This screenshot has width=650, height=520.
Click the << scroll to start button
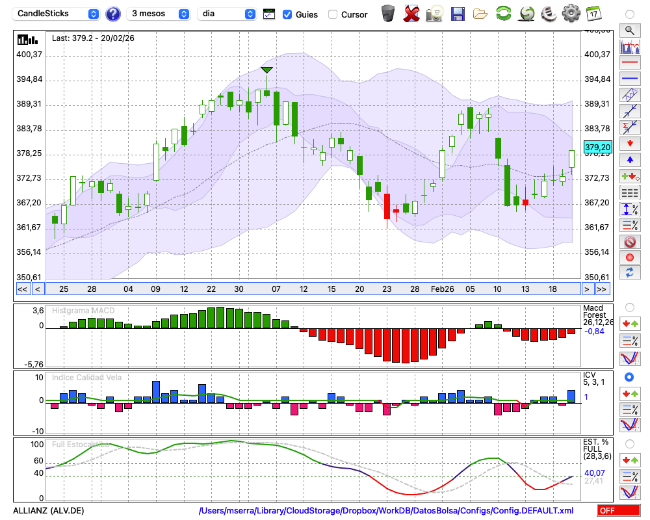pyautogui.click(x=22, y=289)
